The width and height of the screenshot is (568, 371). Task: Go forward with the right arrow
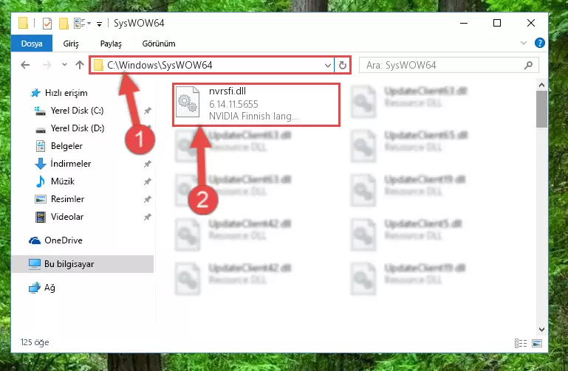point(47,65)
